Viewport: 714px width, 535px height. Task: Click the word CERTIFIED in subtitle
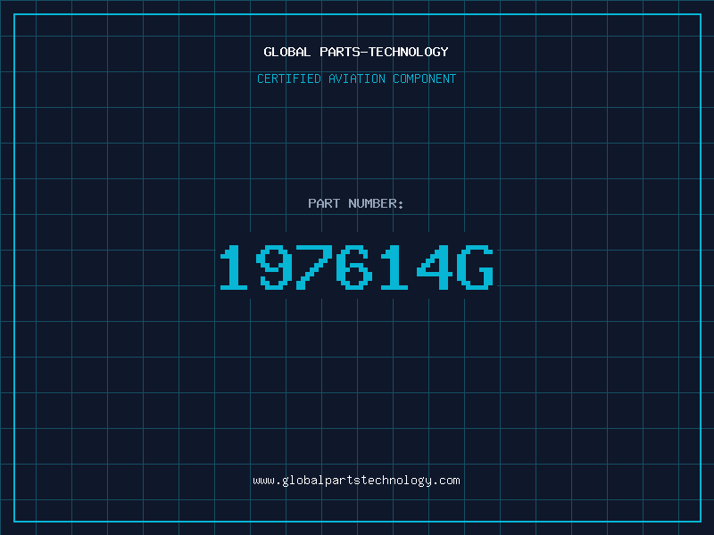point(289,78)
